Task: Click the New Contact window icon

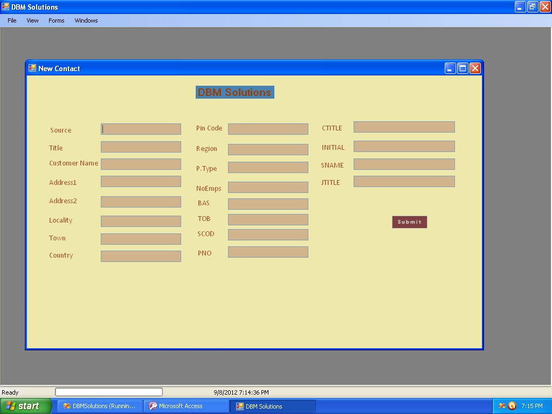Action: 32,68
